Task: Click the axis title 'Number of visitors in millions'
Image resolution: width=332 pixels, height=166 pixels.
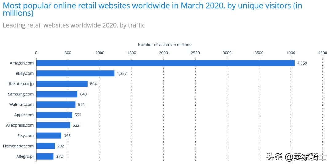Action: point(164,45)
